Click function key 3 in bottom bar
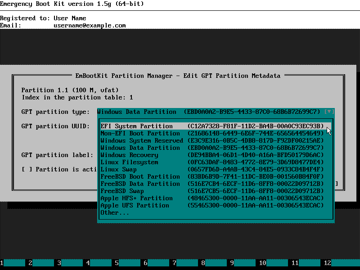 pos(70,263)
